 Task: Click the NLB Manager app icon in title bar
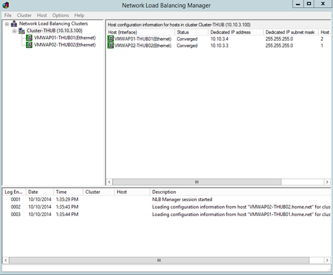[x=6, y=5]
